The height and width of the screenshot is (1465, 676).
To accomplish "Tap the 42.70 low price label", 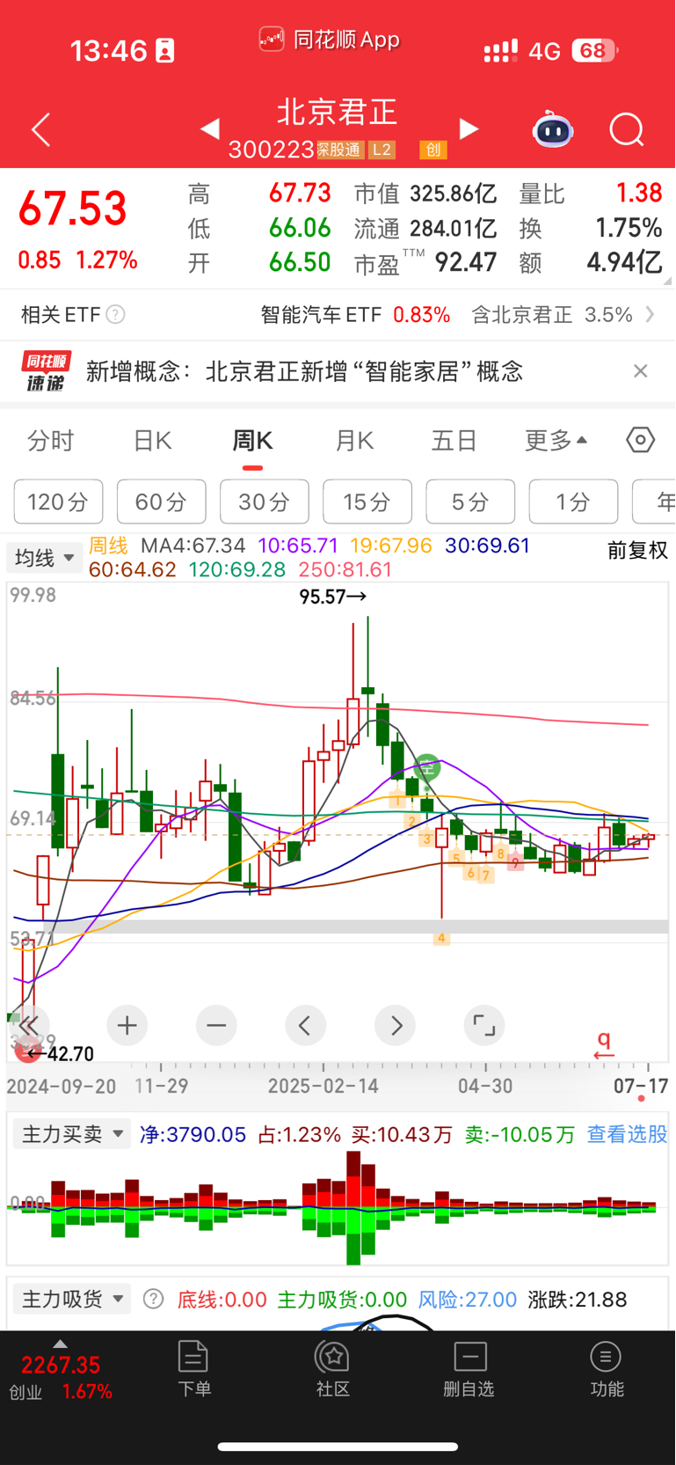I will 61,1053.
